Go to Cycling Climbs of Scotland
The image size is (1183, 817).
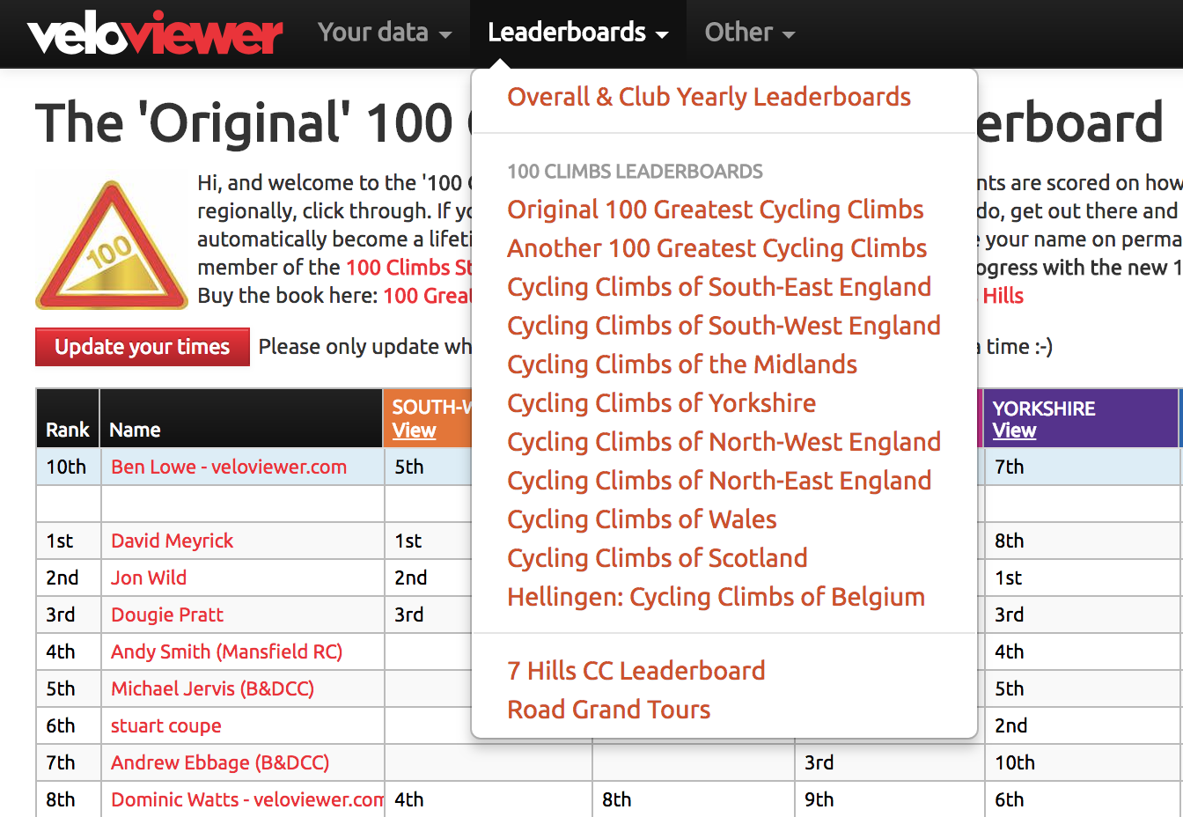657,558
